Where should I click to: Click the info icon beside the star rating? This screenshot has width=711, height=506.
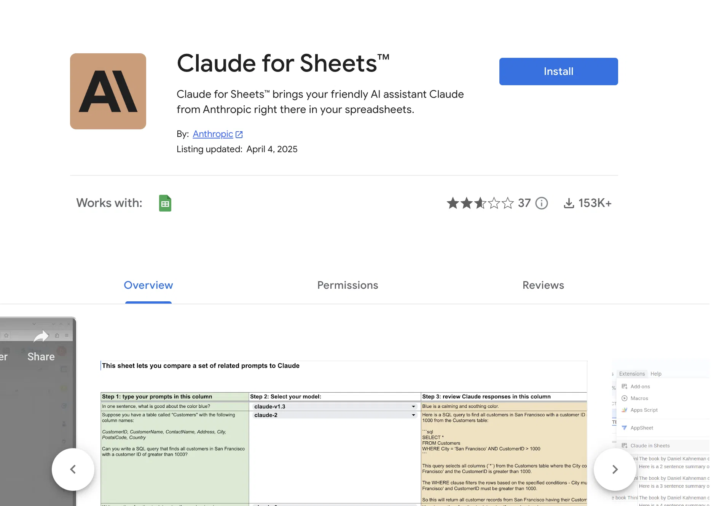[542, 203]
